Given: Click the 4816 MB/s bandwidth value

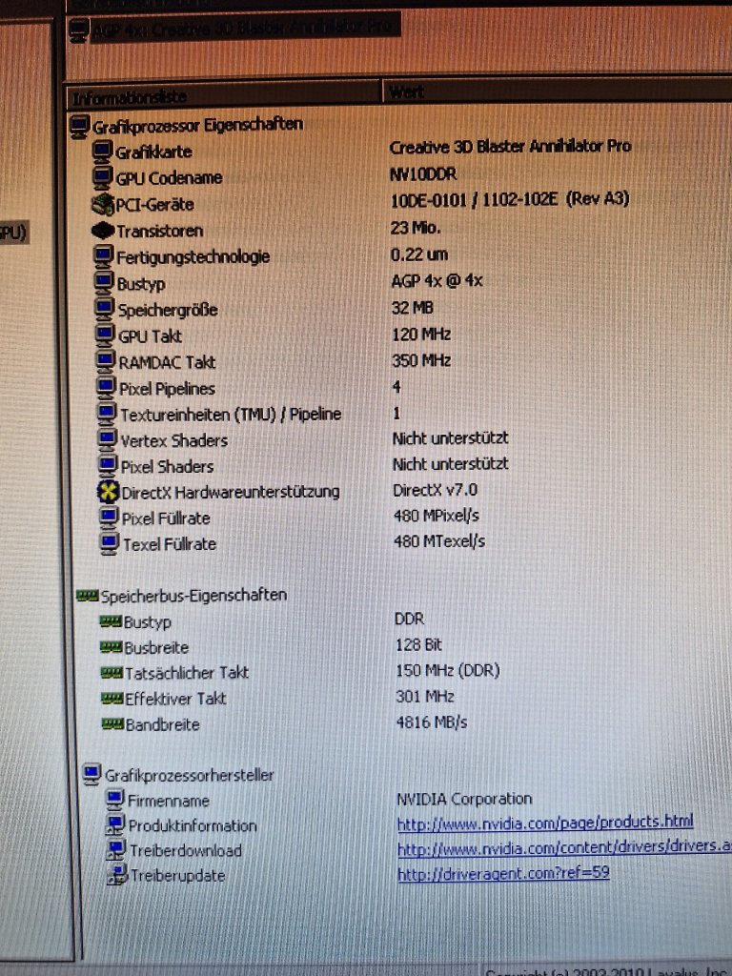Looking at the screenshot, I should point(432,722).
